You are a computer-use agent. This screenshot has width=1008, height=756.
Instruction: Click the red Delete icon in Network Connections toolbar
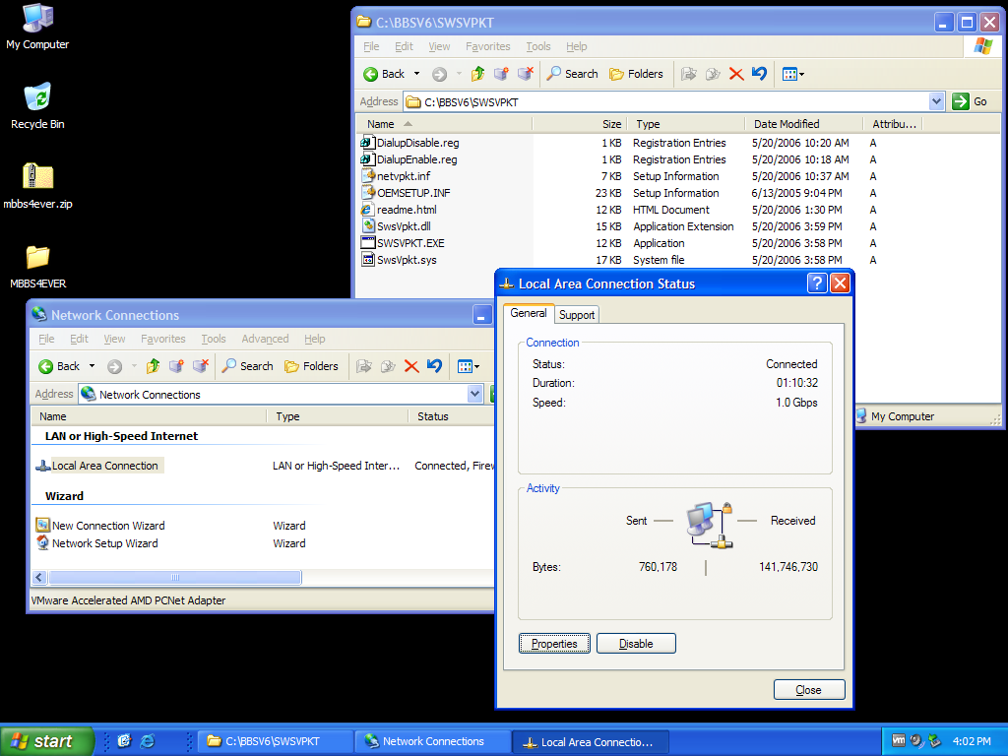point(411,366)
